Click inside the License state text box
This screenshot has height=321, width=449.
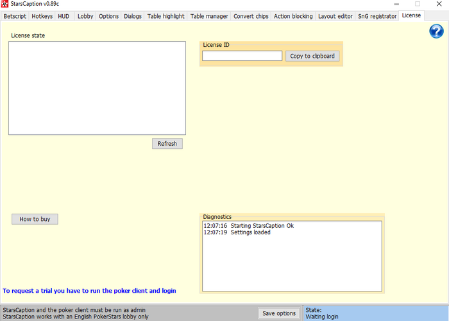tap(97, 88)
